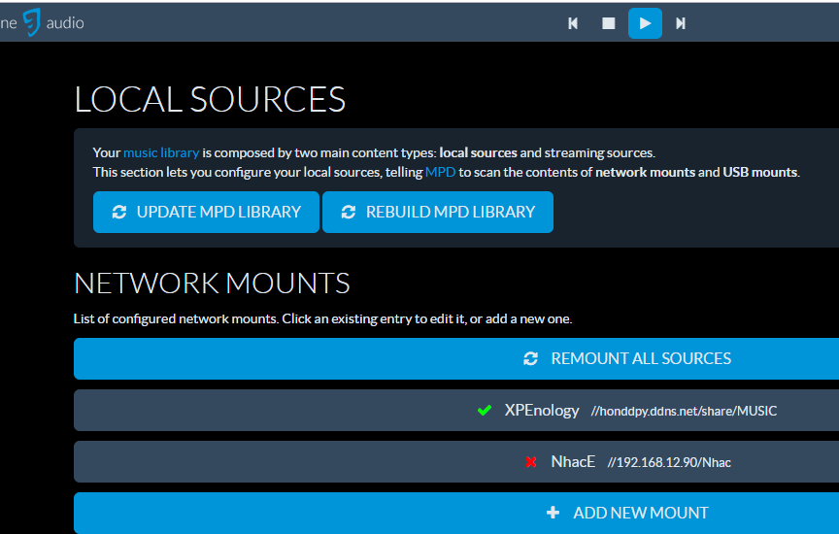Click the 'audio' text in header

[x=65, y=23]
